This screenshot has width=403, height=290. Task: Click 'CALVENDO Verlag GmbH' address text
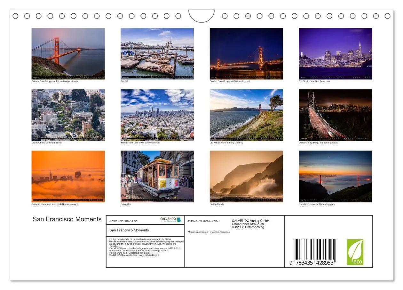click(x=250, y=221)
